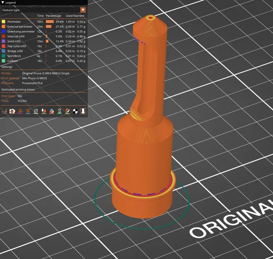Open the Feature type dropdown arrow
This screenshot has width=273, height=259.
pos(83,10)
